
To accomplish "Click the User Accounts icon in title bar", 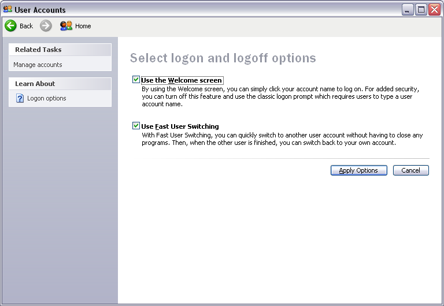I will tap(8, 9).
